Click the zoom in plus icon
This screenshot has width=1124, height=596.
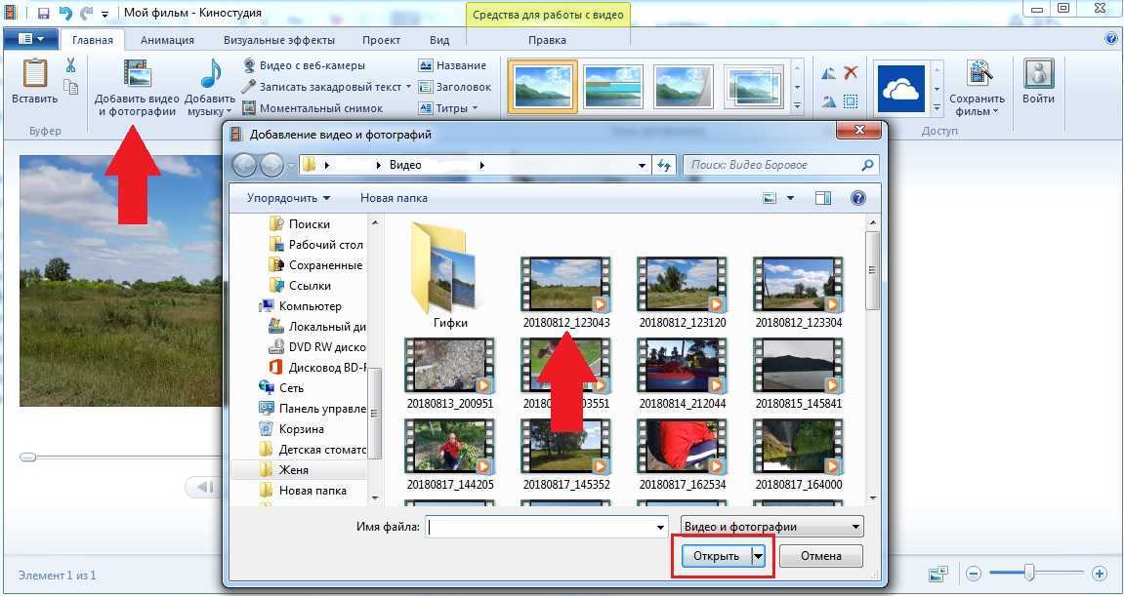(1099, 574)
